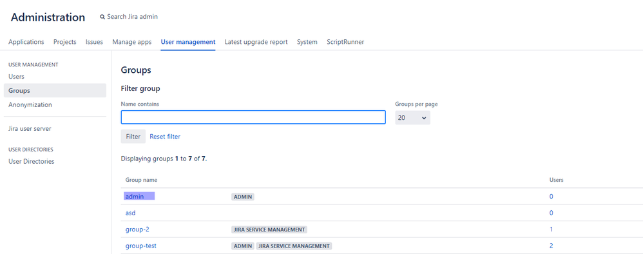Click the Filter button
Screen dimensions: 643x254
(133, 136)
